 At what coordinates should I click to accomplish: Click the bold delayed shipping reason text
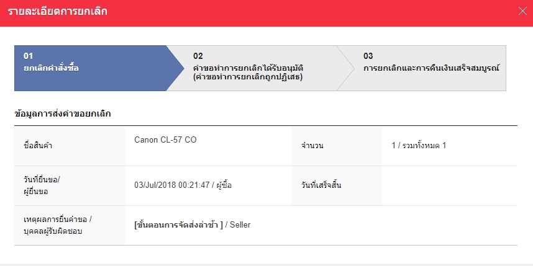[x=178, y=224]
